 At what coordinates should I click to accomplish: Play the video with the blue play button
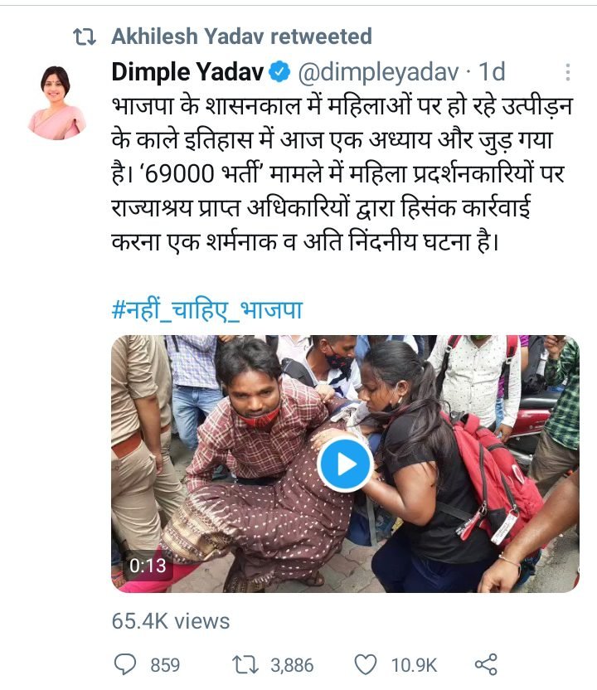346,464
